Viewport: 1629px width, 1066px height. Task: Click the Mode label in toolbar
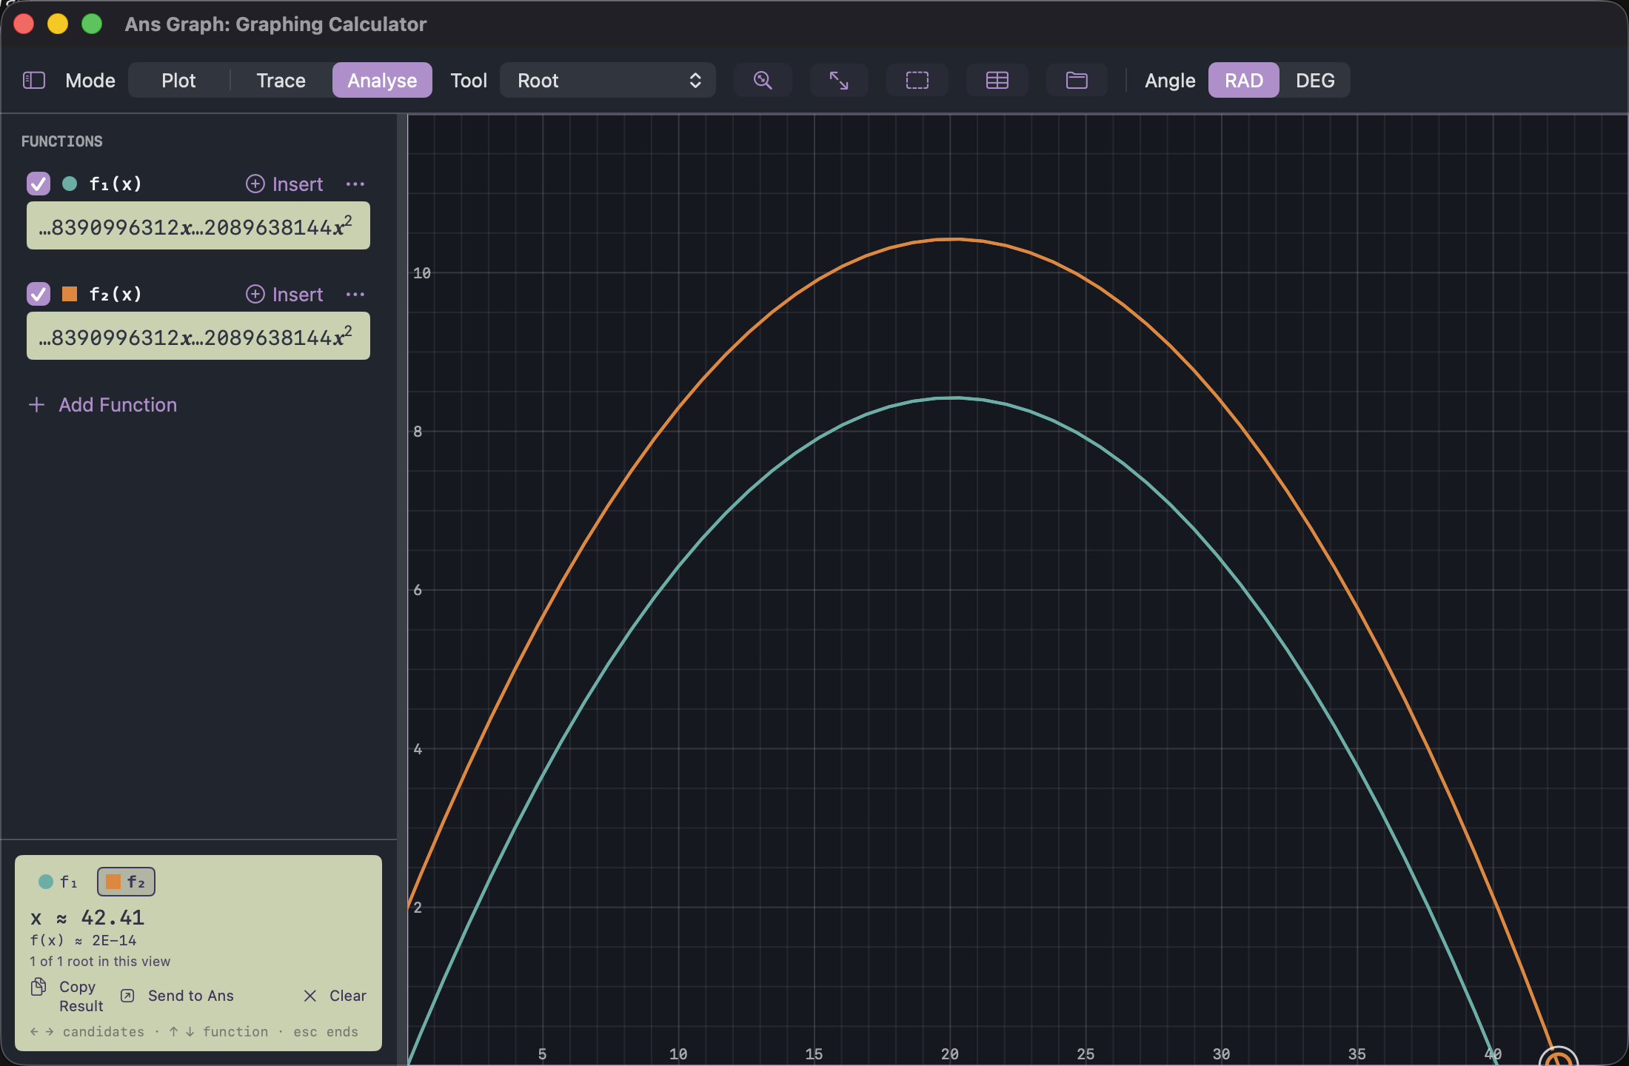(90, 80)
